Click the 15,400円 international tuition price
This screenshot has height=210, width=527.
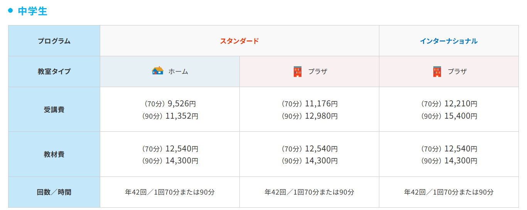461,116
